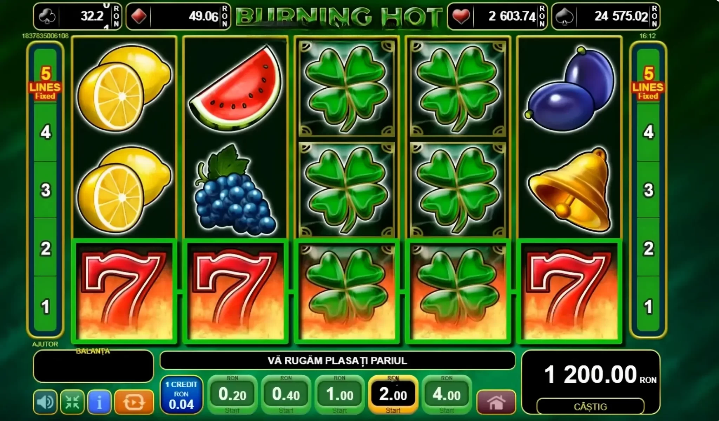Click the purple home icon
This screenshot has height=421, width=719.
pos(496,402)
